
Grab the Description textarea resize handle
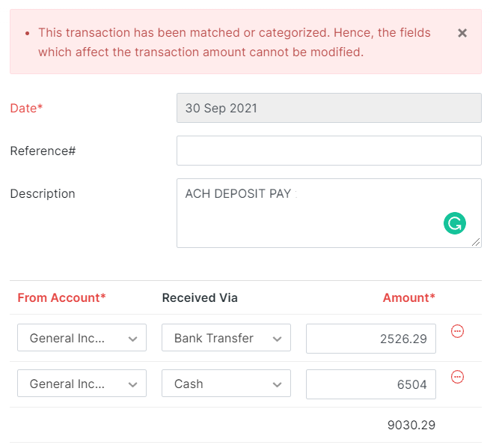pos(476,242)
